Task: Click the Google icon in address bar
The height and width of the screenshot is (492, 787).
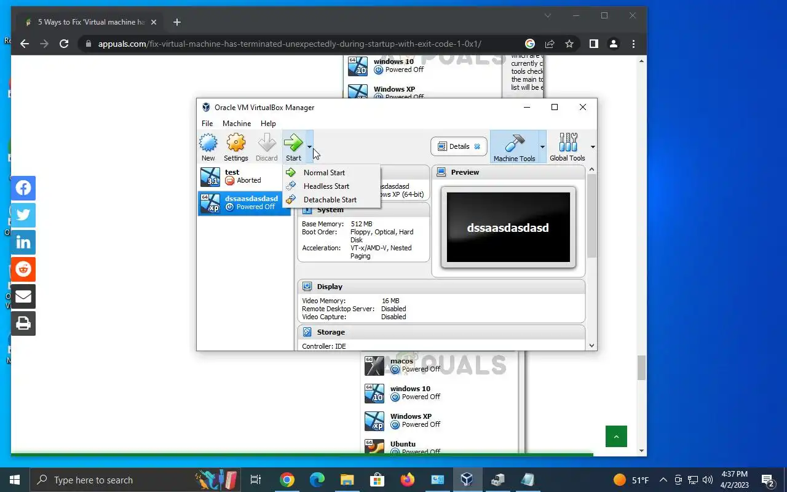Action: pyautogui.click(x=530, y=44)
